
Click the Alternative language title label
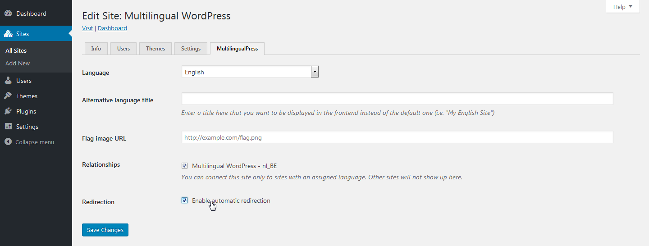(118, 100)
